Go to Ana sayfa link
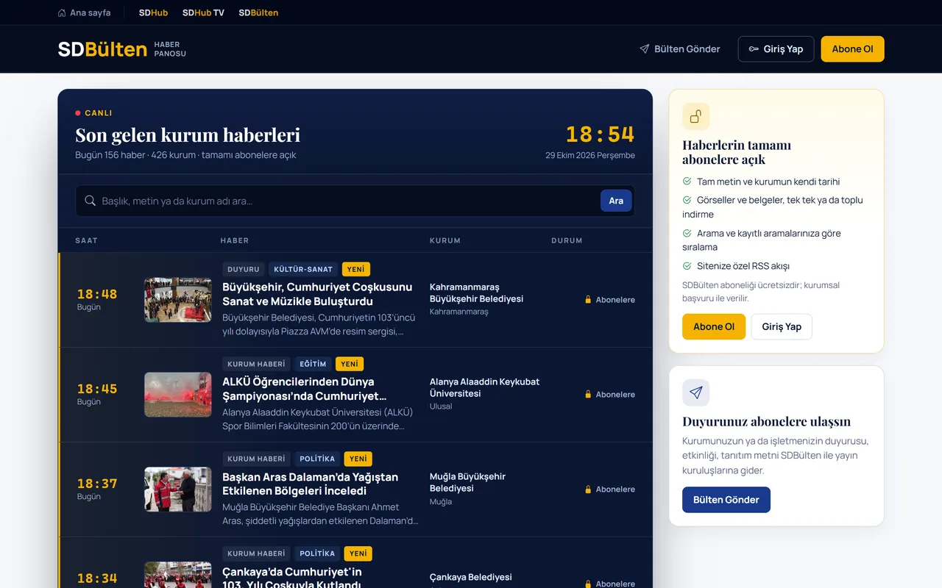942x588 pixels. pyautogui.click(x=84, y=12)
